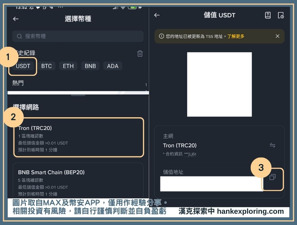Viewport: 297px width, 225px height.
Task: Go back from the 選擇幣種 screen
Action: 16,19
